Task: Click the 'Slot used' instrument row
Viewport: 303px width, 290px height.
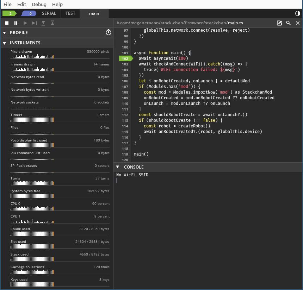Action: tap(60, 244)
